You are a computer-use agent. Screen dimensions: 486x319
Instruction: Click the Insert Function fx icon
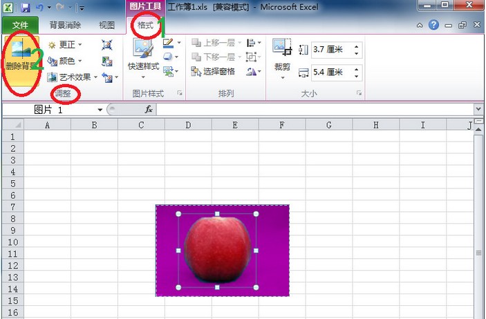click(x=149, y=109)
